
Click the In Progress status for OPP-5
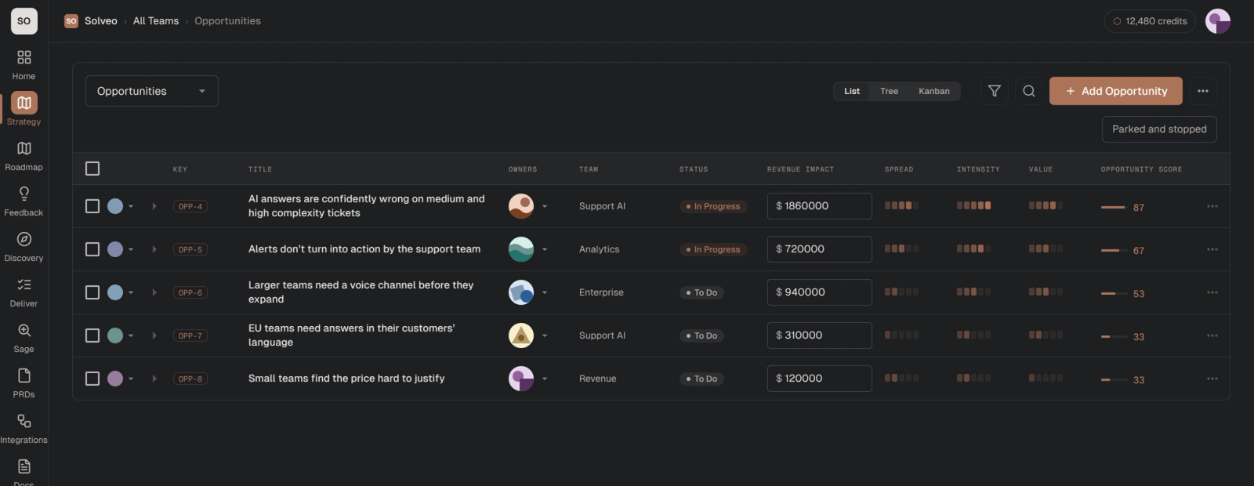(713, 249)
